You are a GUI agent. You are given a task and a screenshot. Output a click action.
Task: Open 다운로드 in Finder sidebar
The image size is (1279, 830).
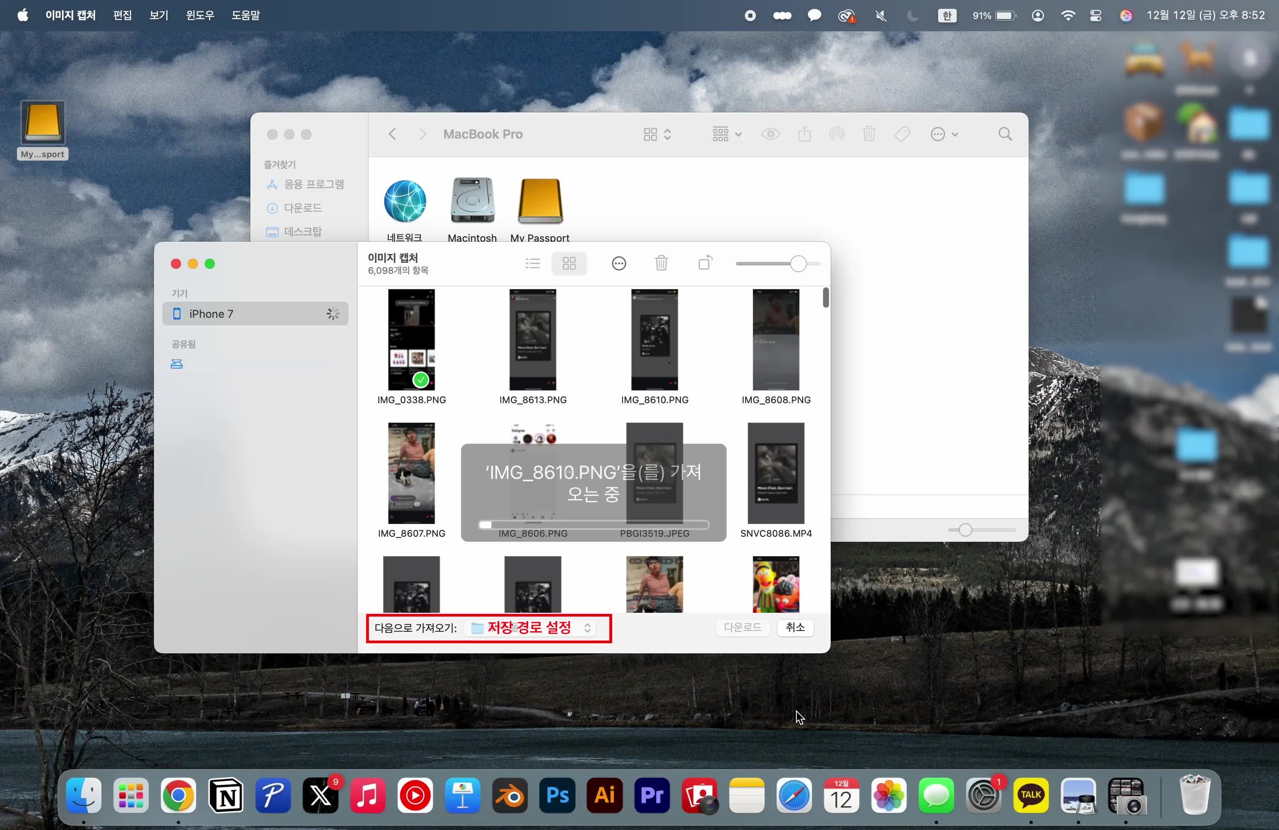pyautogui.click(x=294, y=208)
